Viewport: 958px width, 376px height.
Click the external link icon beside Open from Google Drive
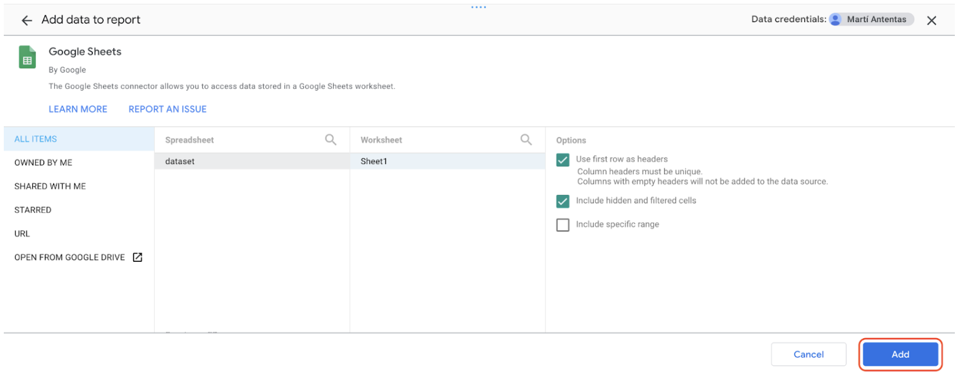[137, 257]
